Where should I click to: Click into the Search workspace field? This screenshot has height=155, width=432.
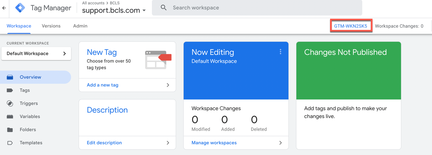(x=257, y=8)
